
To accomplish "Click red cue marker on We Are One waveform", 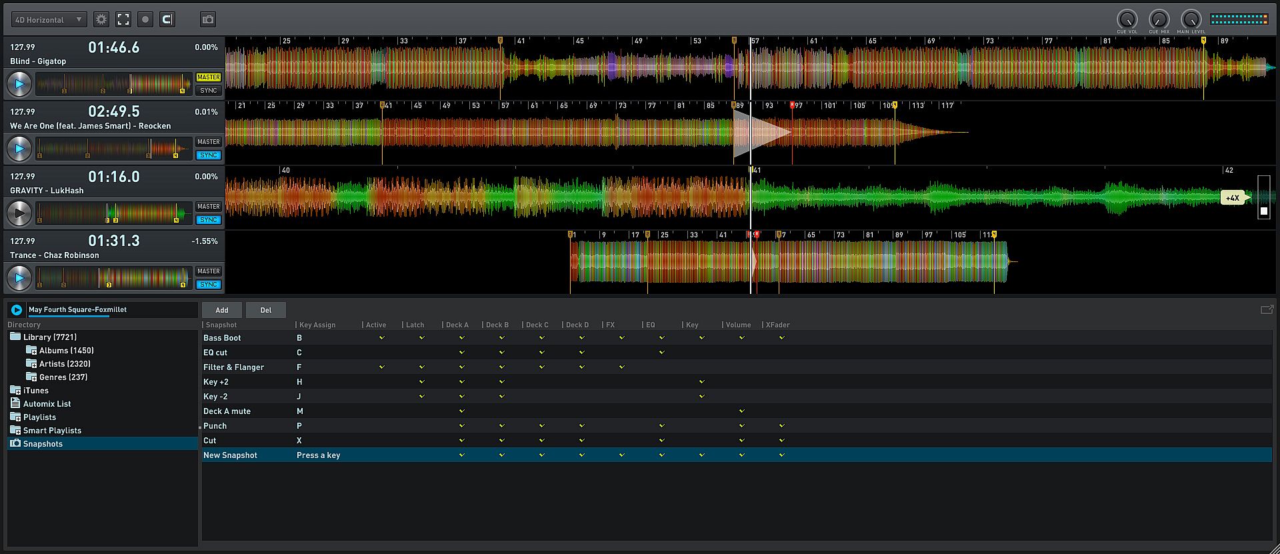I will 792,106.
